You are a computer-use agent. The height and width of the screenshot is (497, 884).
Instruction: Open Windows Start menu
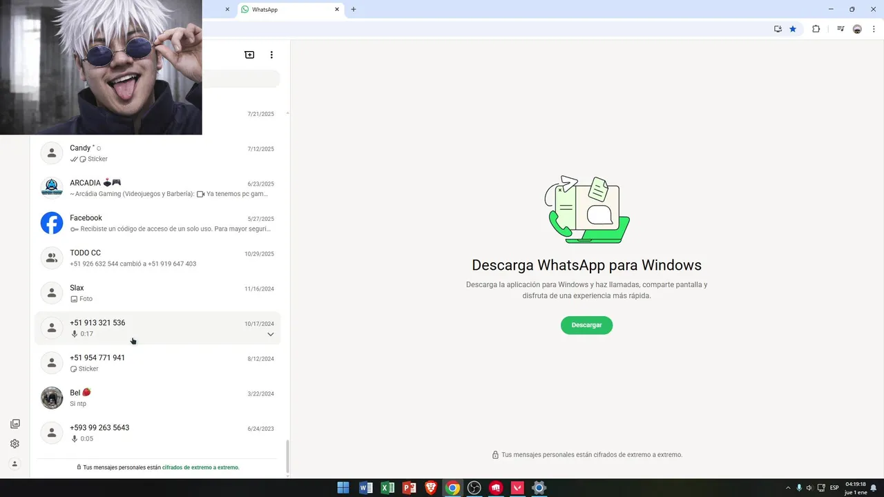[343, 488]
